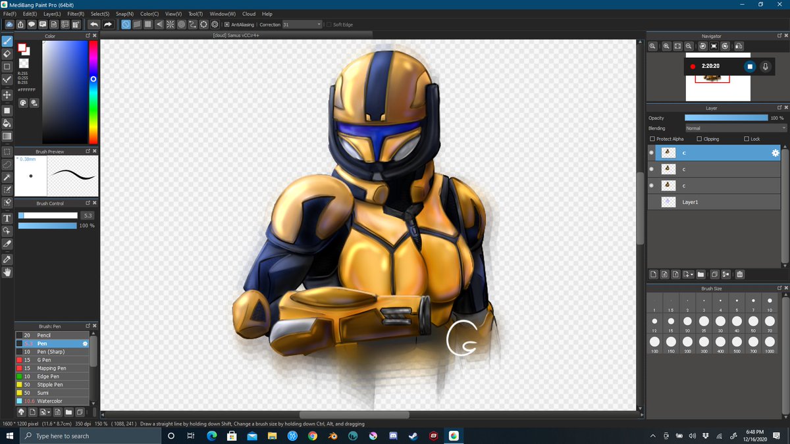Viewport: 790px width, 444px height.
Task: Select the Eraser tool
Action: tap(7, 54)
